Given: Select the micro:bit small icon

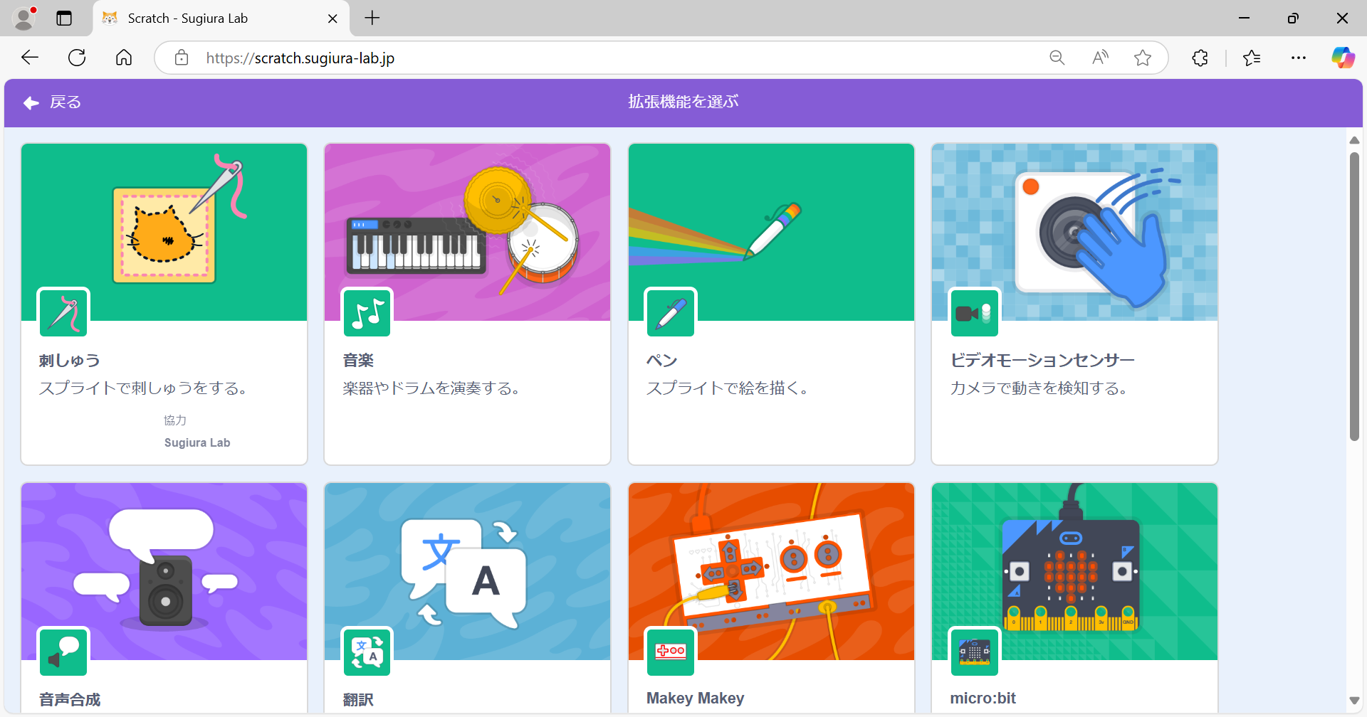Looking at the screenshot, I should coord(974,652).
